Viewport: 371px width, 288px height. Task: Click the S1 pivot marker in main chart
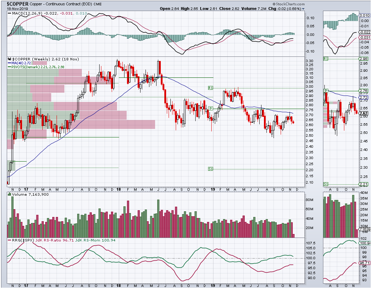coord(211,169)
